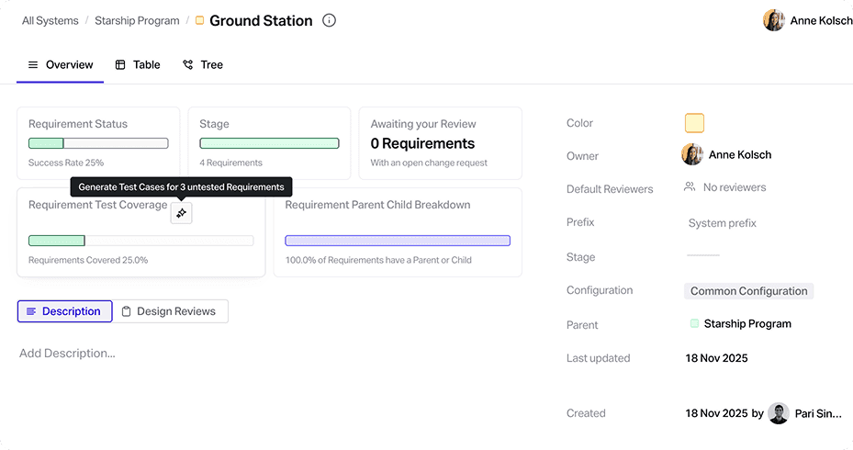Click the info icon beside Ground Station

(330, 20)
